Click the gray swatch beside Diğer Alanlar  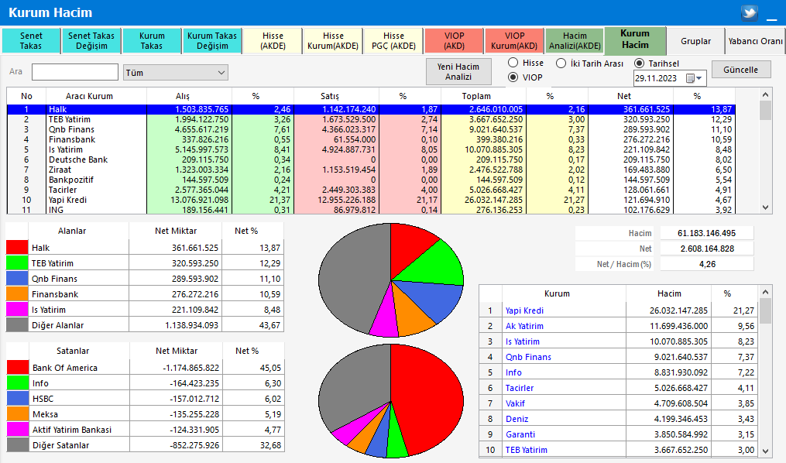17,325
